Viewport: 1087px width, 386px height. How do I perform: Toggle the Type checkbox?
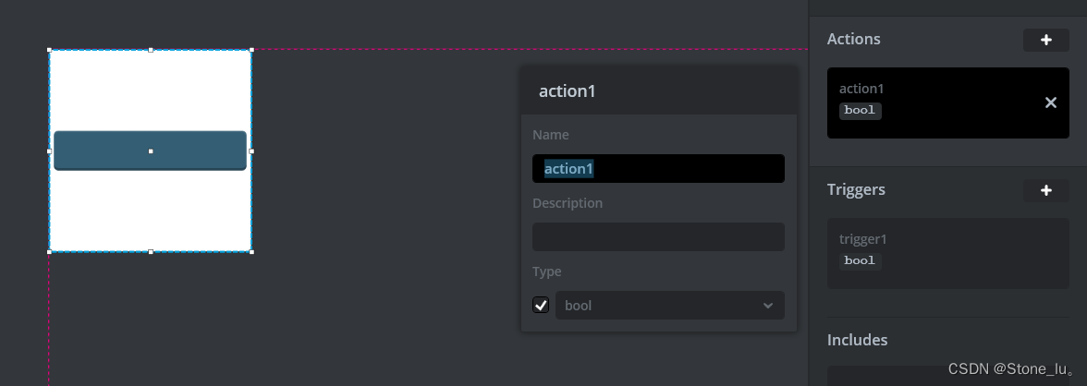(x=541, y=305)
